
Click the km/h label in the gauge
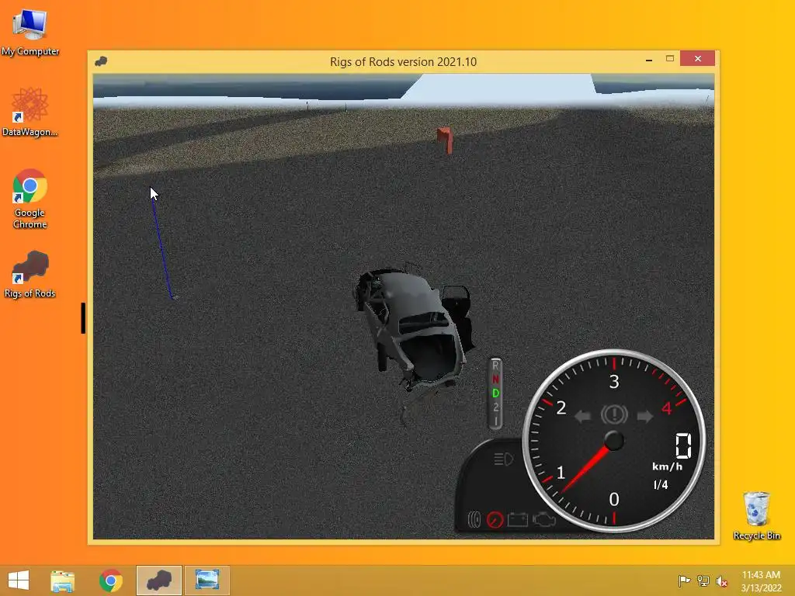tap(667, 466)
